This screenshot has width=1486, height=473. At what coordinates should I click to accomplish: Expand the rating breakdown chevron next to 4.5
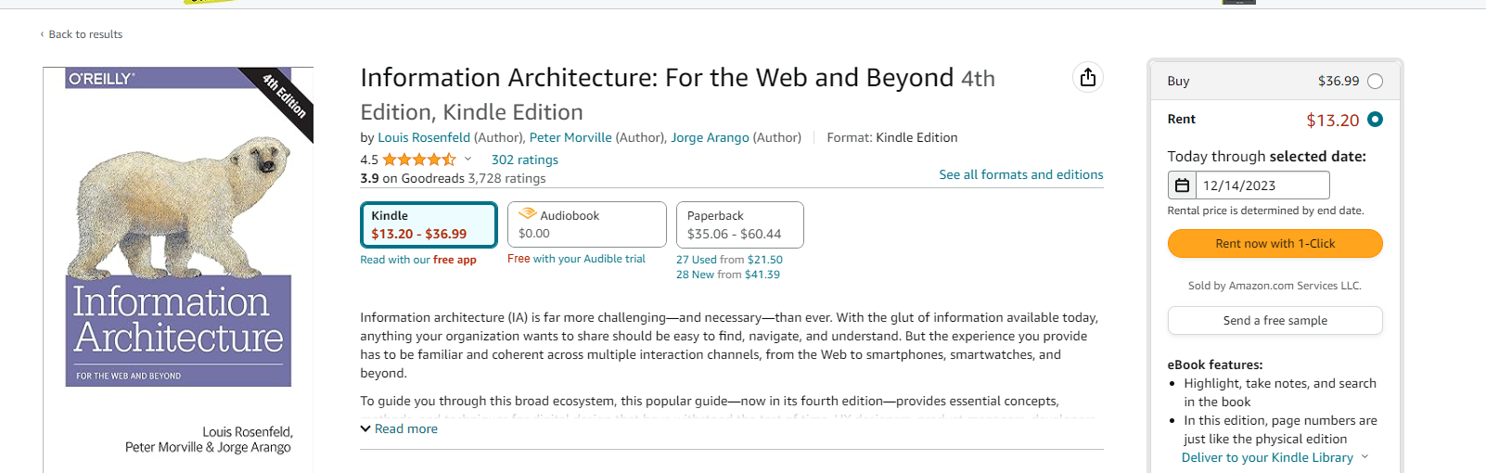tap(468, 160)
